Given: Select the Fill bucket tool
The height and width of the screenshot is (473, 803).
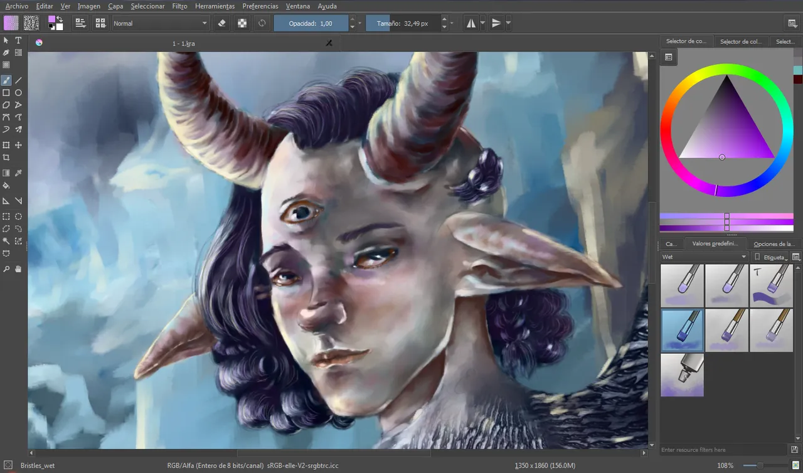Looking at the screenshot, I should pos(6,186).
